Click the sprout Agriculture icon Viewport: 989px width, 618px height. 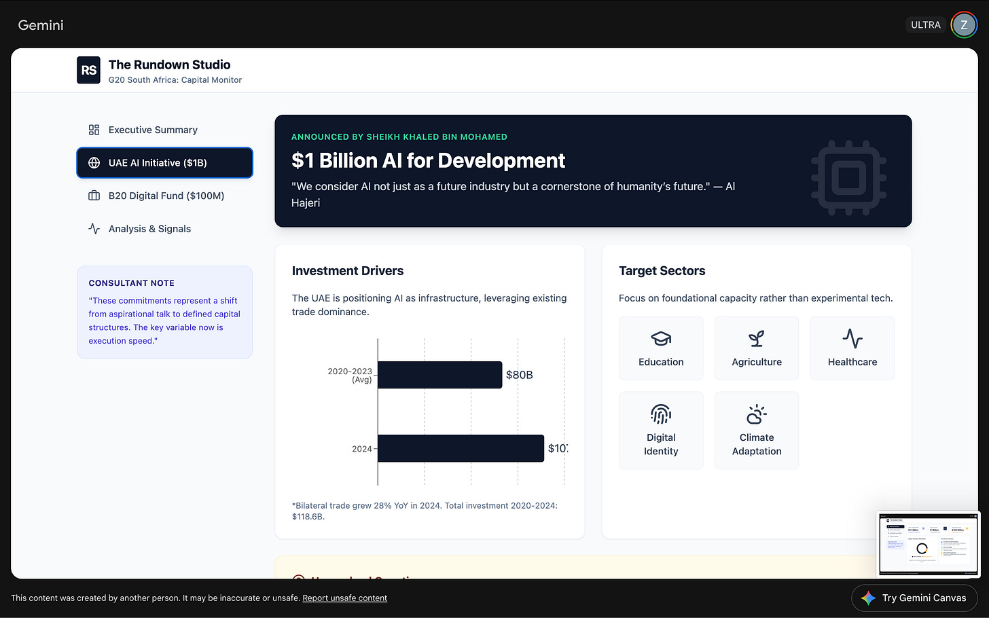tap(757, 338)
